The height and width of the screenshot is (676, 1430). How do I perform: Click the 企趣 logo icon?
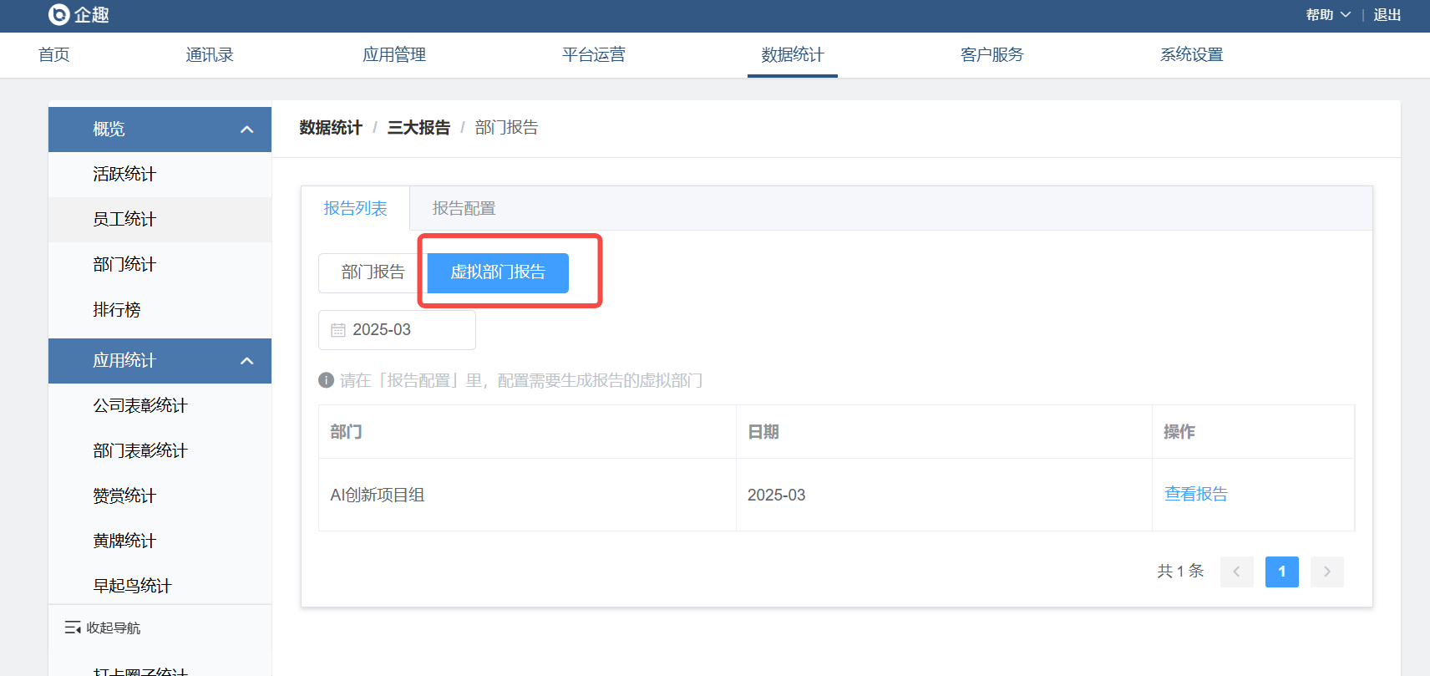pyautogui.click(x=59, y=15)
